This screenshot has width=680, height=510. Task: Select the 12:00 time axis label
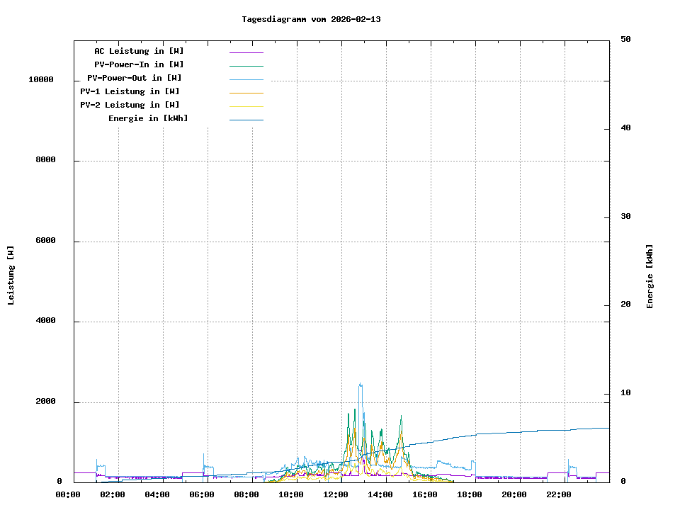pos(336,494)
